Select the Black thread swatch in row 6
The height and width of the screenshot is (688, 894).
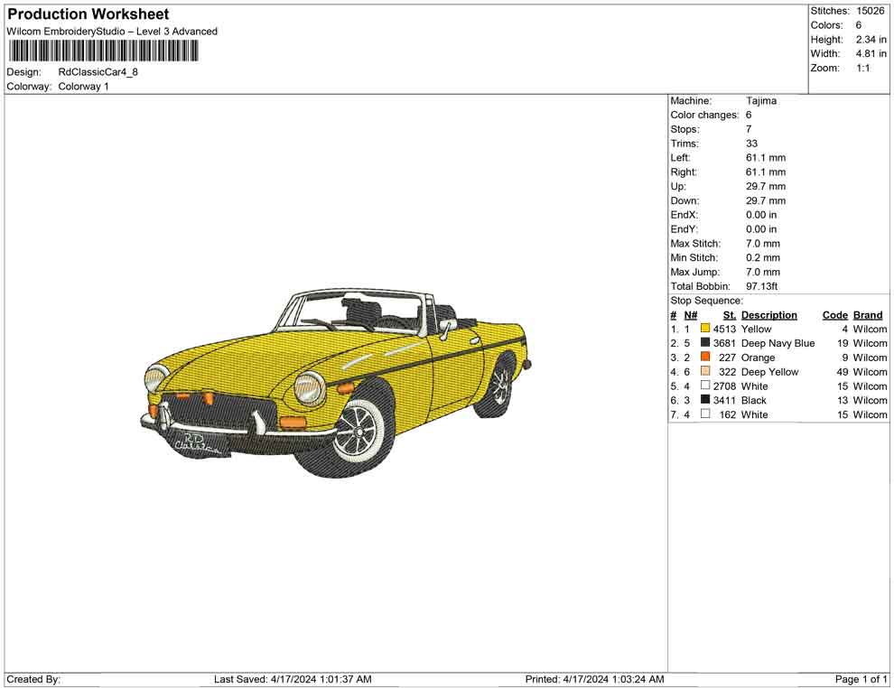tap(705, 400)
